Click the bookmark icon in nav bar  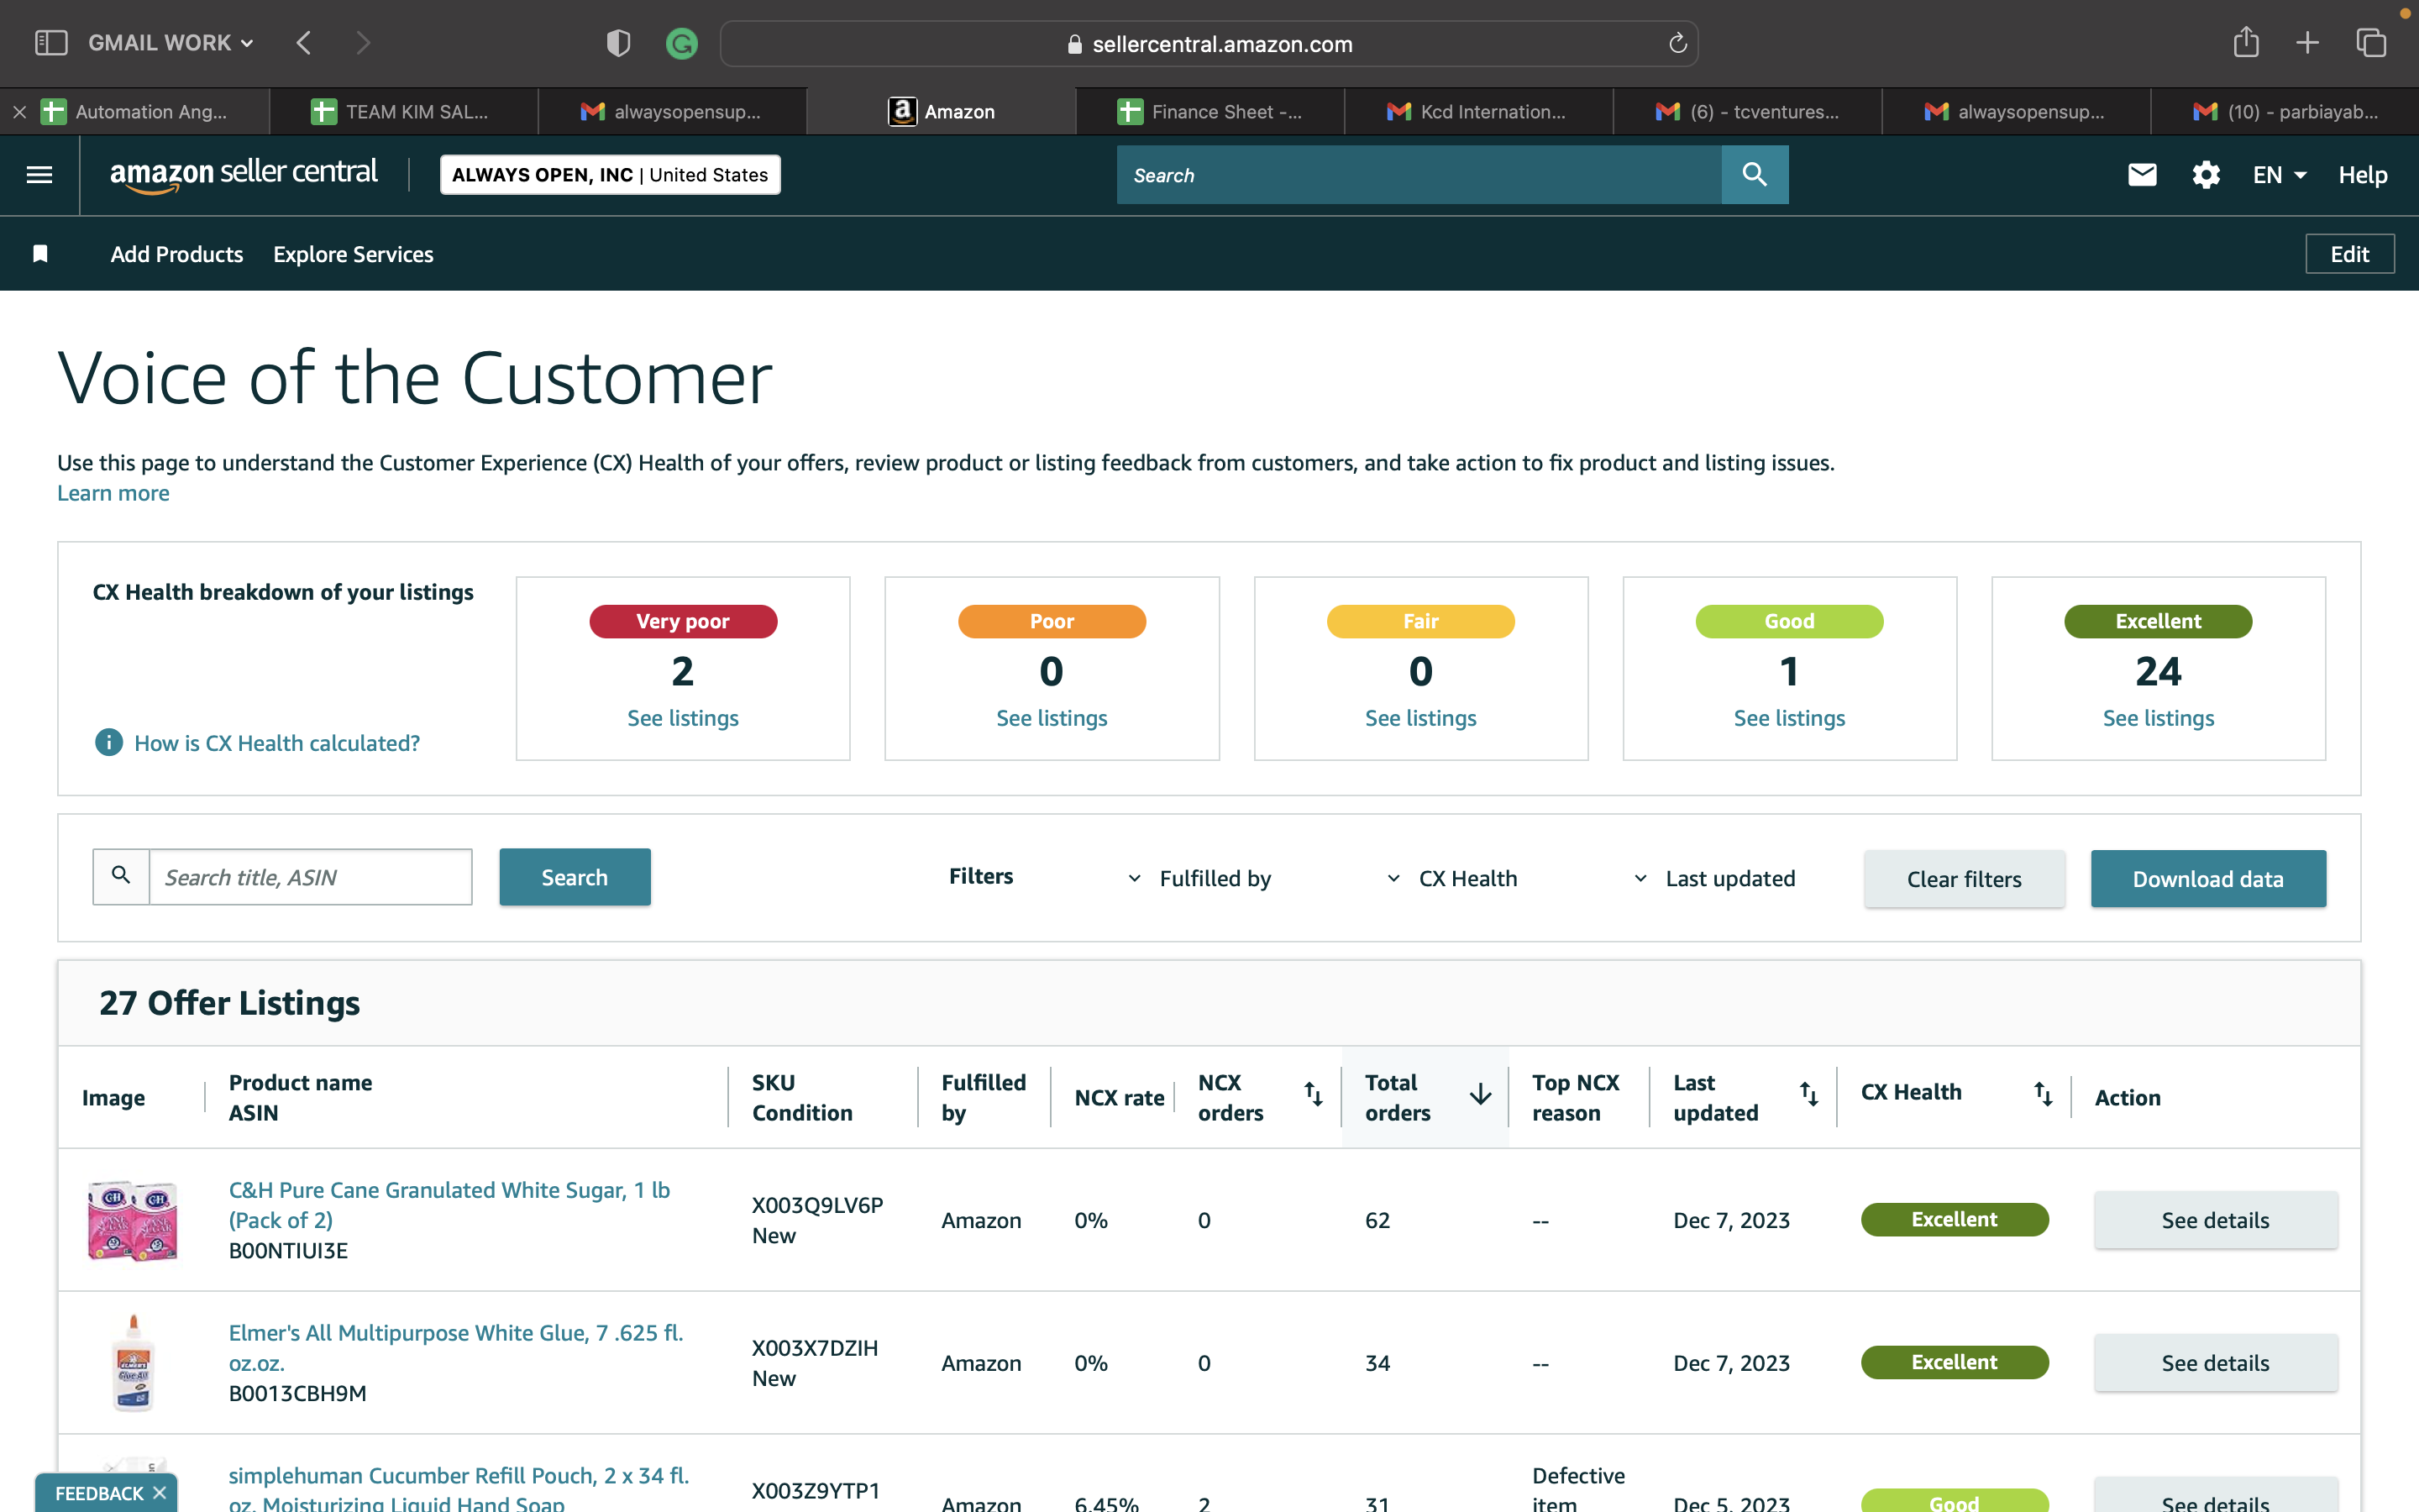pos(40,254)
